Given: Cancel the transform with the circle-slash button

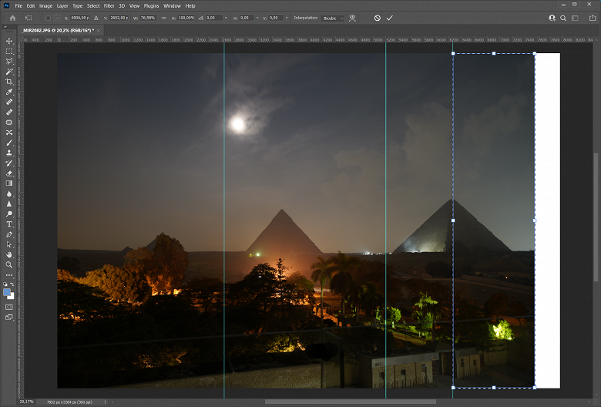Looking at the screenshot, I should pyautogui.click(x=378, y=18).
